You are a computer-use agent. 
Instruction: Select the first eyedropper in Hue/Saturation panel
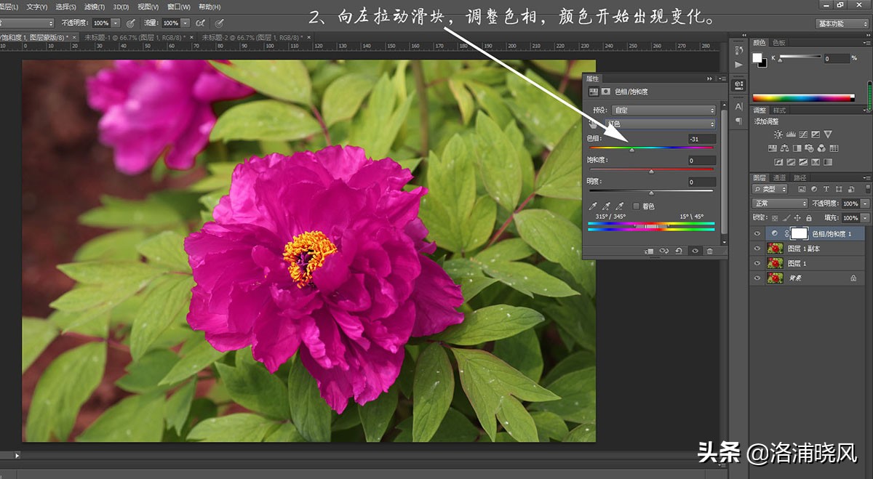tap(593, 206)
